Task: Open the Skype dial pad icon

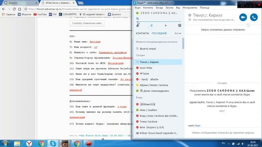Action: 151,25
